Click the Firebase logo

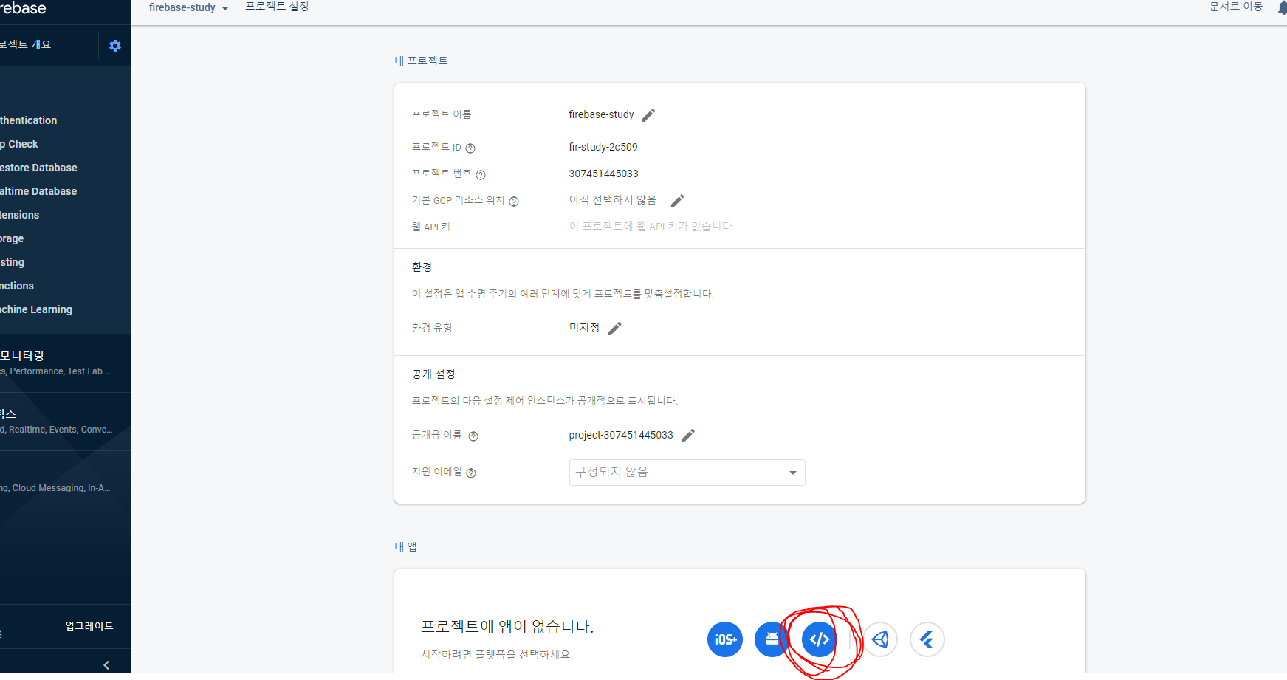23,8
